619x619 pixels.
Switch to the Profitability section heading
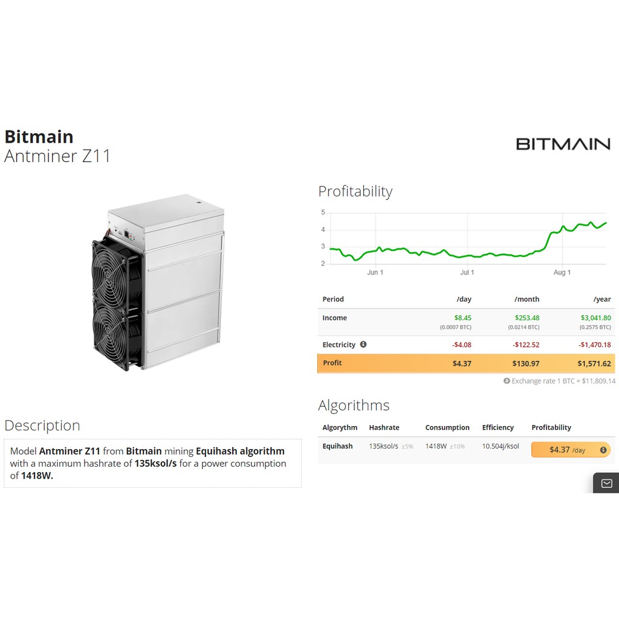pyautogui.click(x=355, y=191)
